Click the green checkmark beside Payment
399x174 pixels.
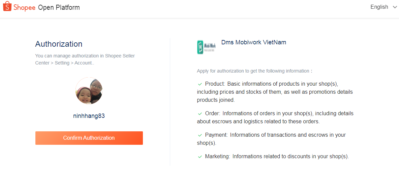pyautogui.click(x=200, y=135)
